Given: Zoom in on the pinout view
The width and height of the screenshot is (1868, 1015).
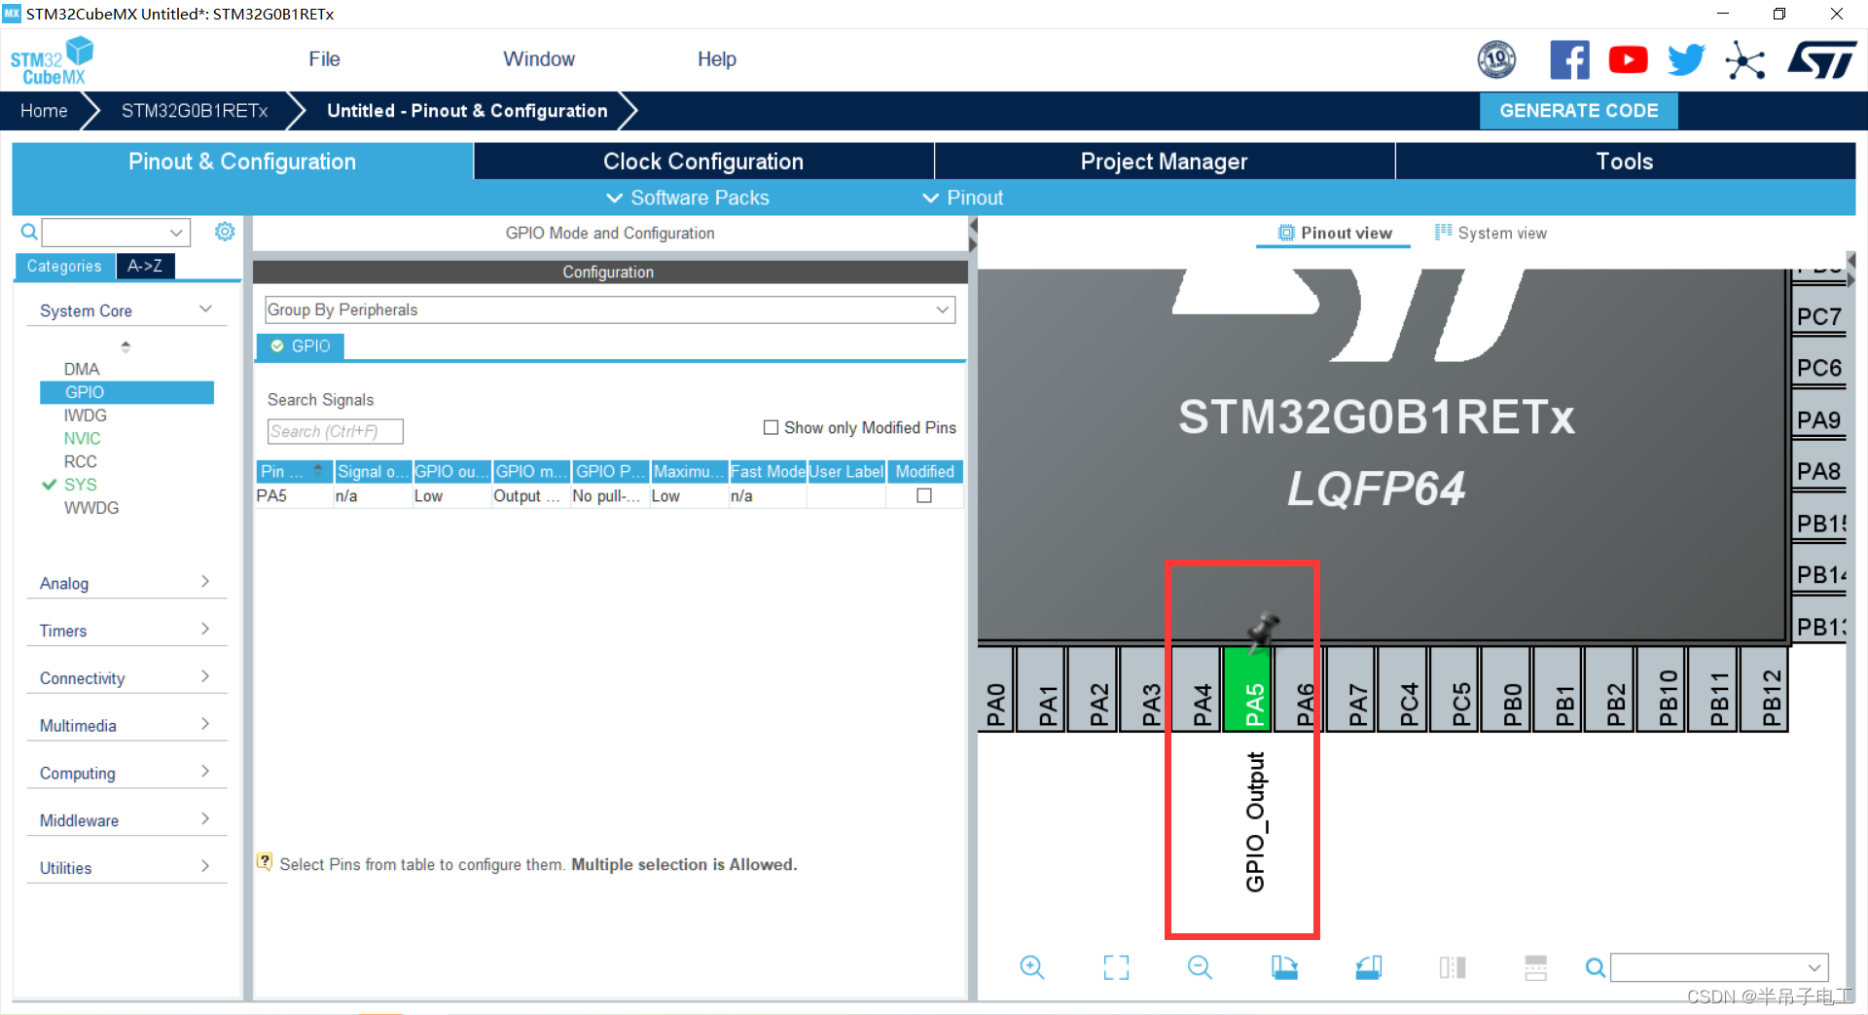Looking at the screenshot, I should pyautogui.click(x=1031, y=967).
